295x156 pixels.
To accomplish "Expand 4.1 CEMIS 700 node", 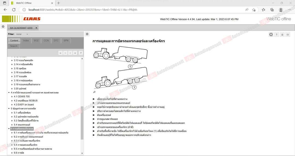I will [x=12, y=96].
